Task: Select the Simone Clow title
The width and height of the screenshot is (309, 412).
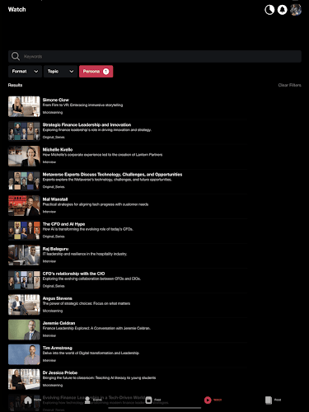Action: coord(56,100)
